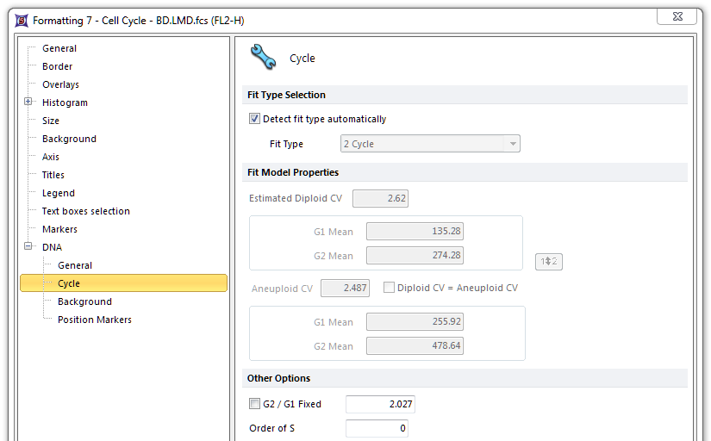
Task: Select Position Markers under DNA
Action: pos(94,320)
